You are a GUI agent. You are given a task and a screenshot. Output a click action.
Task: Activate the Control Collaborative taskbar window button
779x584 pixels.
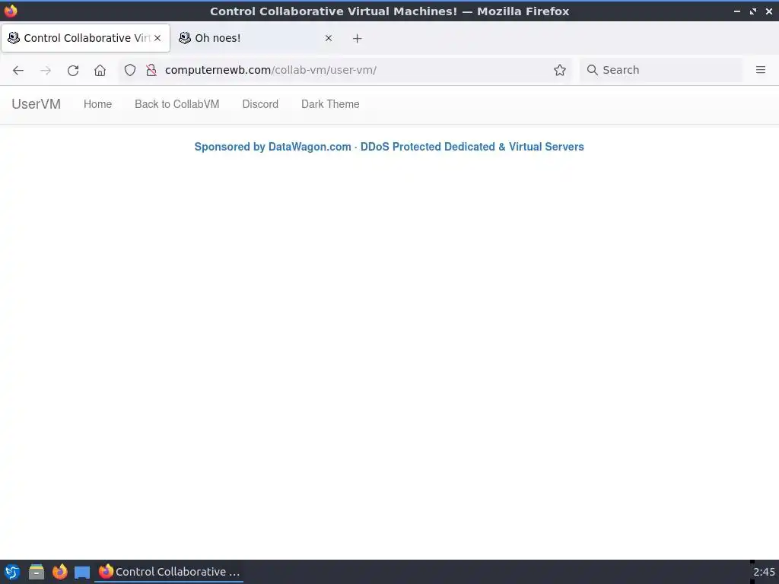tap(169, 572)
